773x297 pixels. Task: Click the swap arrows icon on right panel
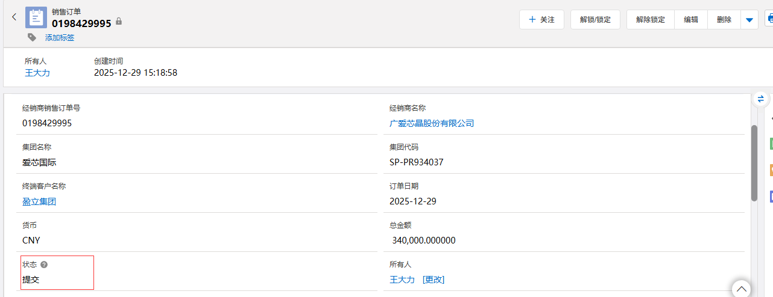pyautogui.click(x=760, y=99)
